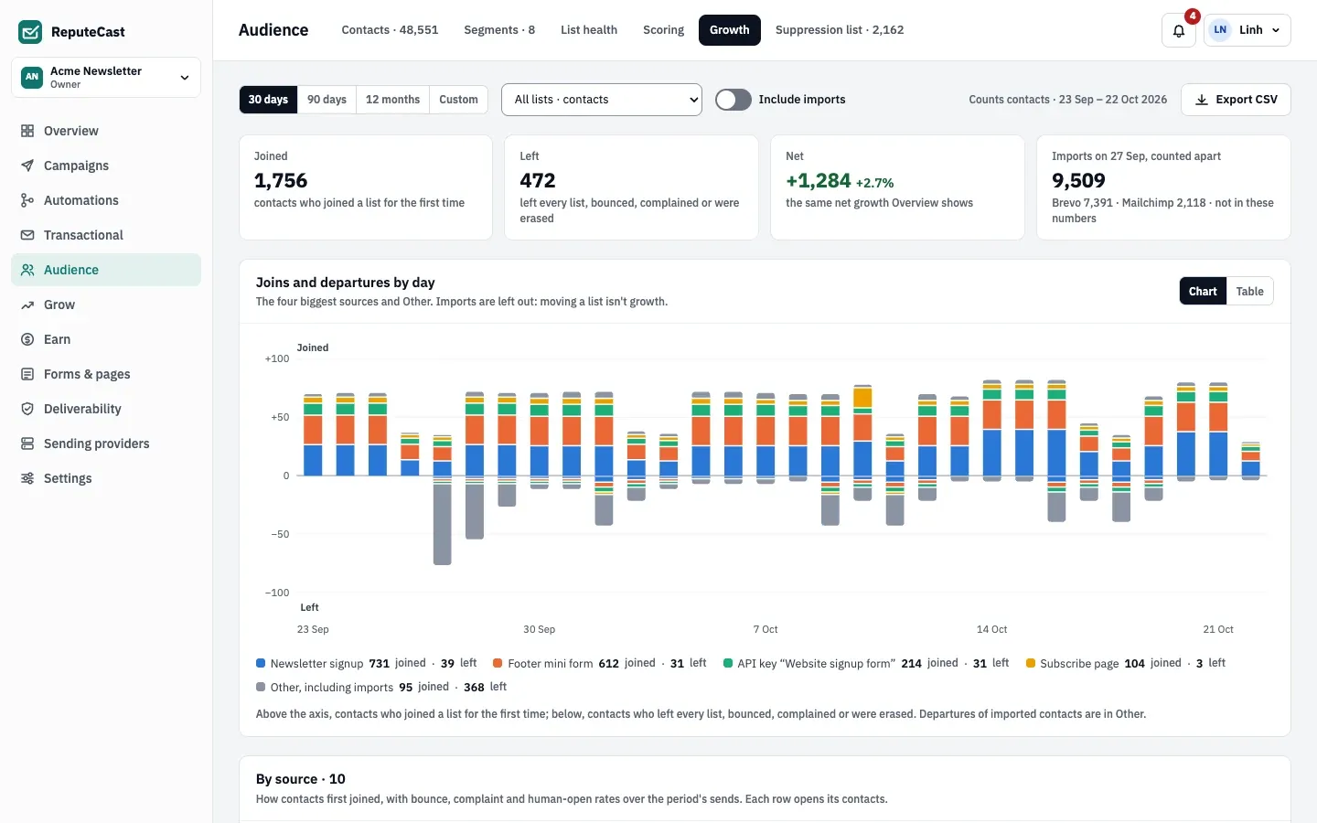Click the Audience people icon
Screen dimensions: 1317x823
click(27, 270)
